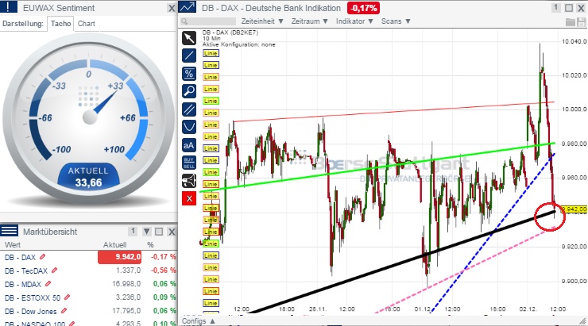Select the blue dashed trend line
The height and width of the screenshot is (326, 588).
click(x=494, y=231)
